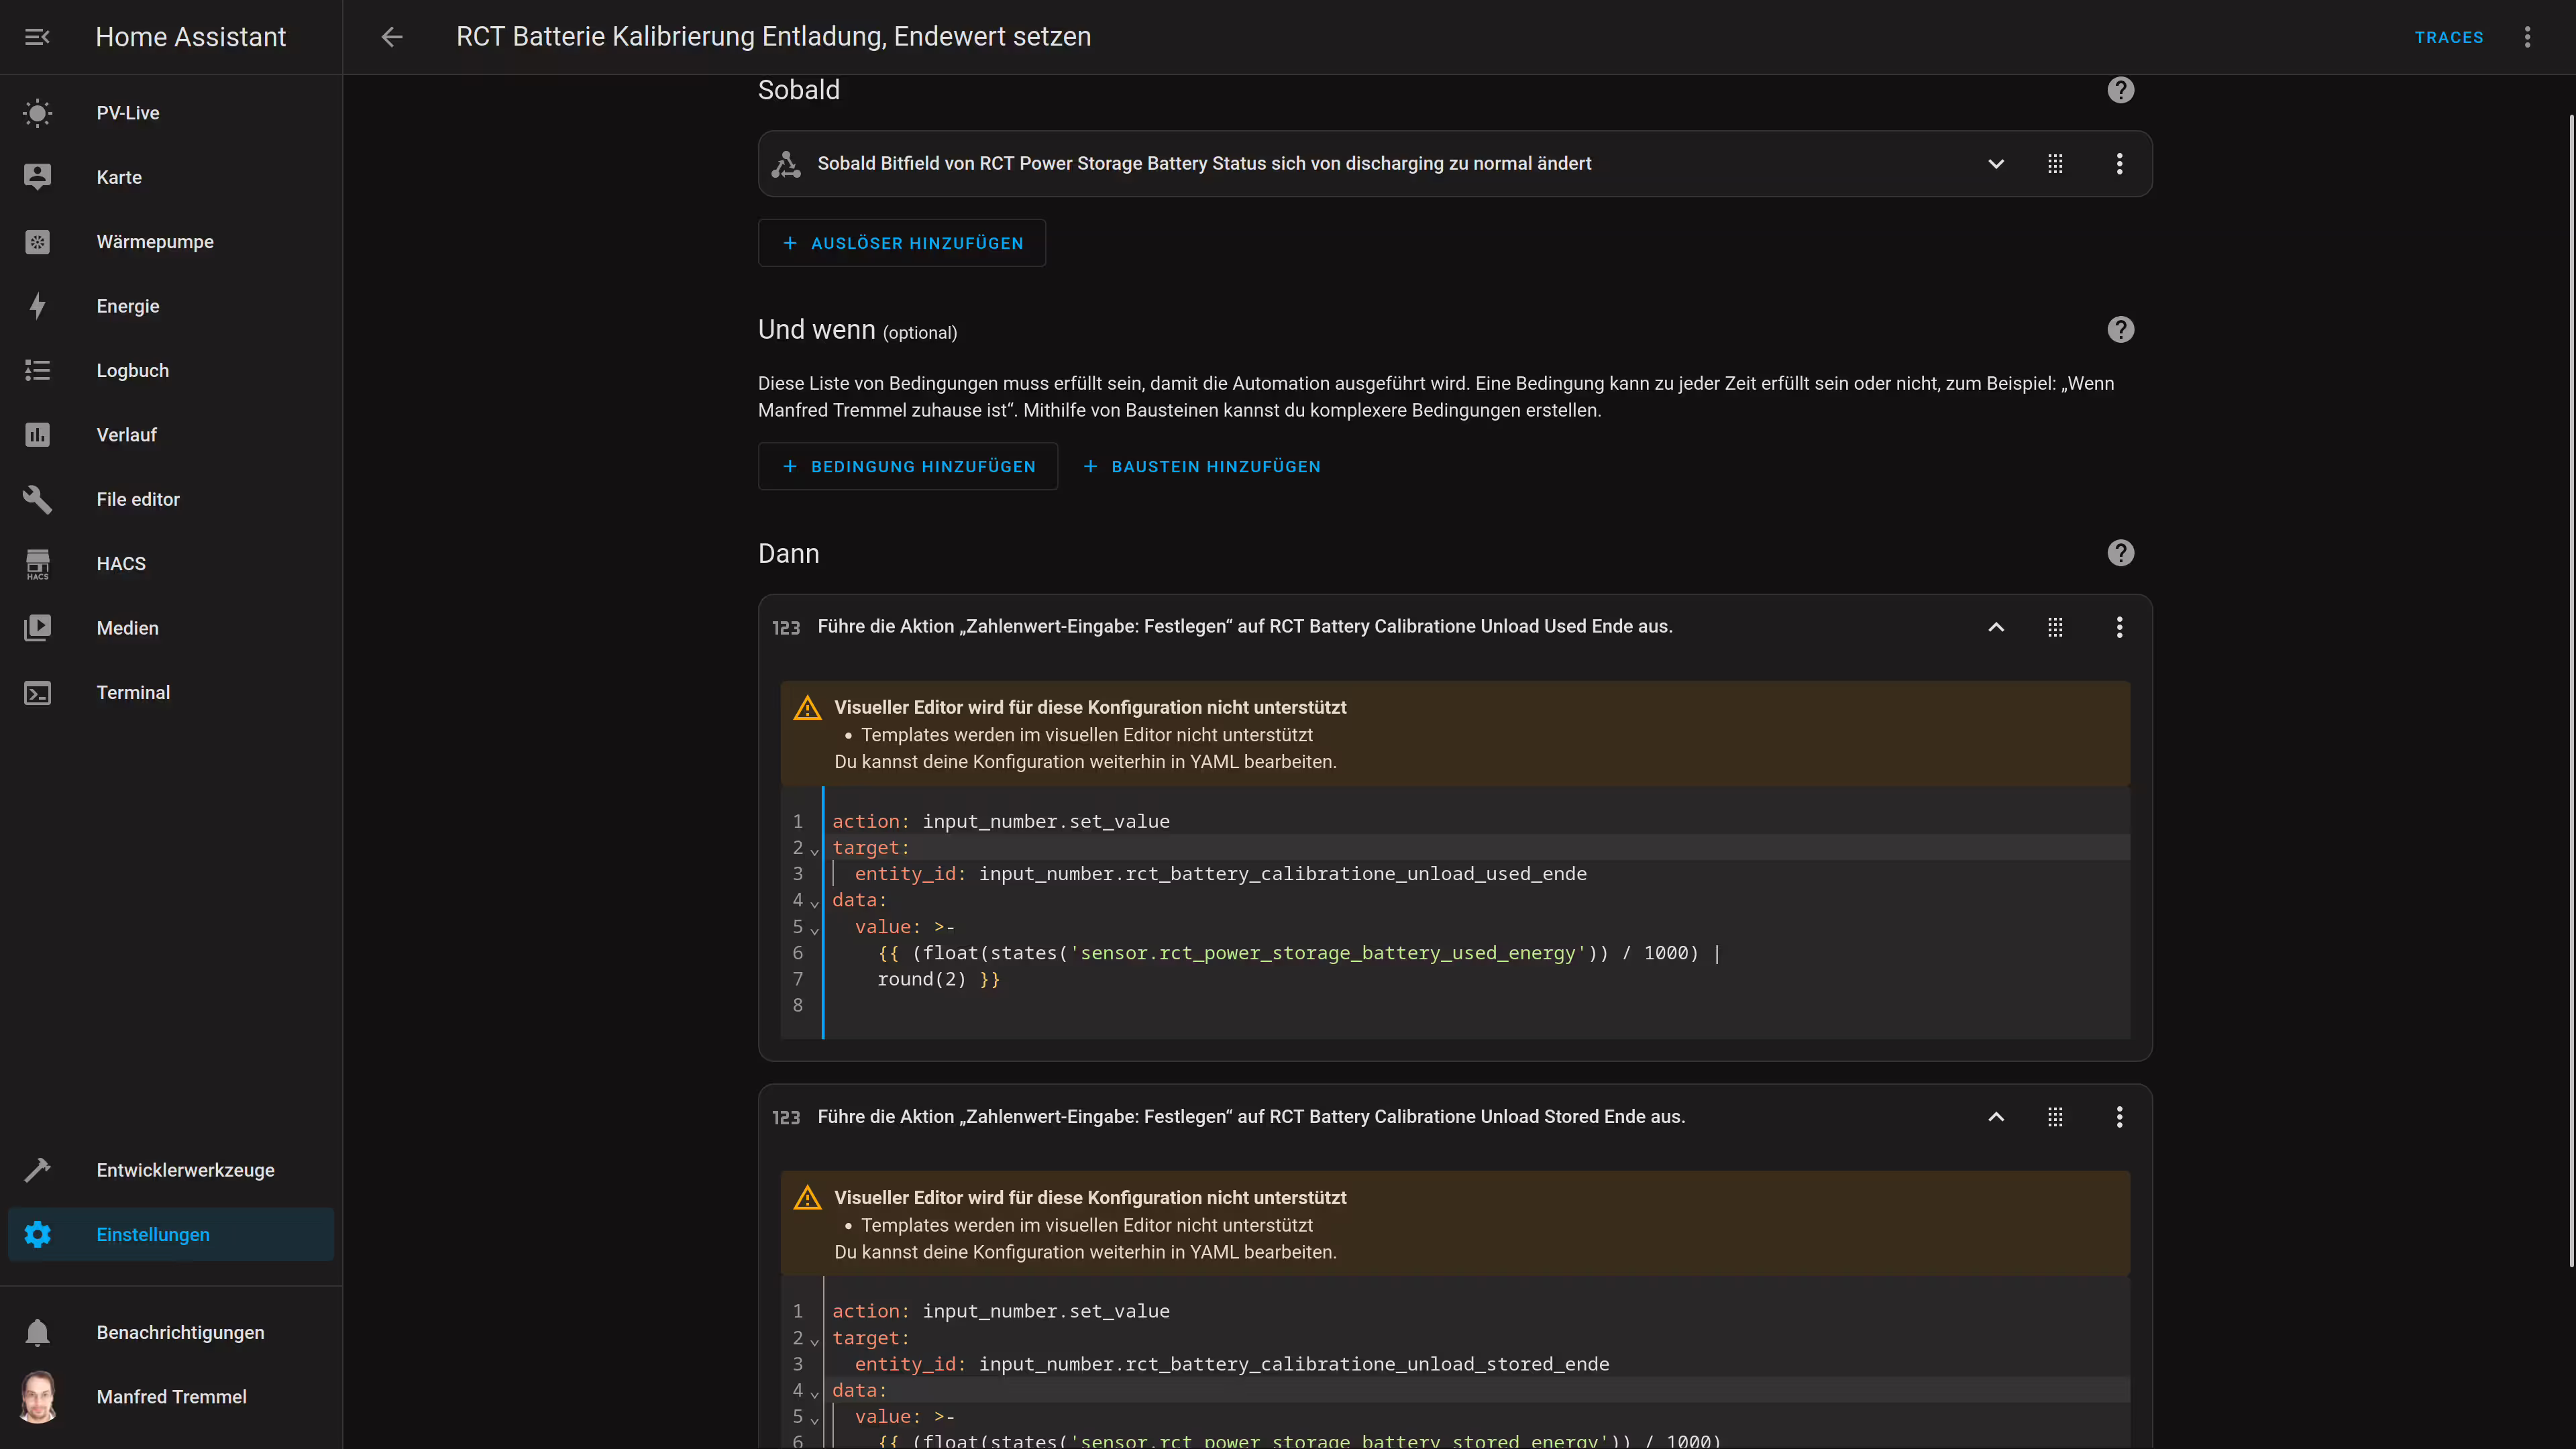
Task: Open three-dot menu of Unload Used Ende action
Action: 2119,627
